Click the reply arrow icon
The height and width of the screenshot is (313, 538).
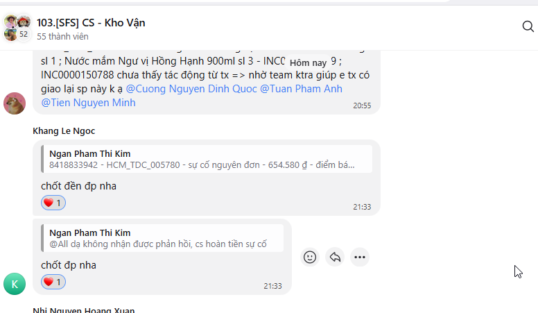(x=335, y=257)
